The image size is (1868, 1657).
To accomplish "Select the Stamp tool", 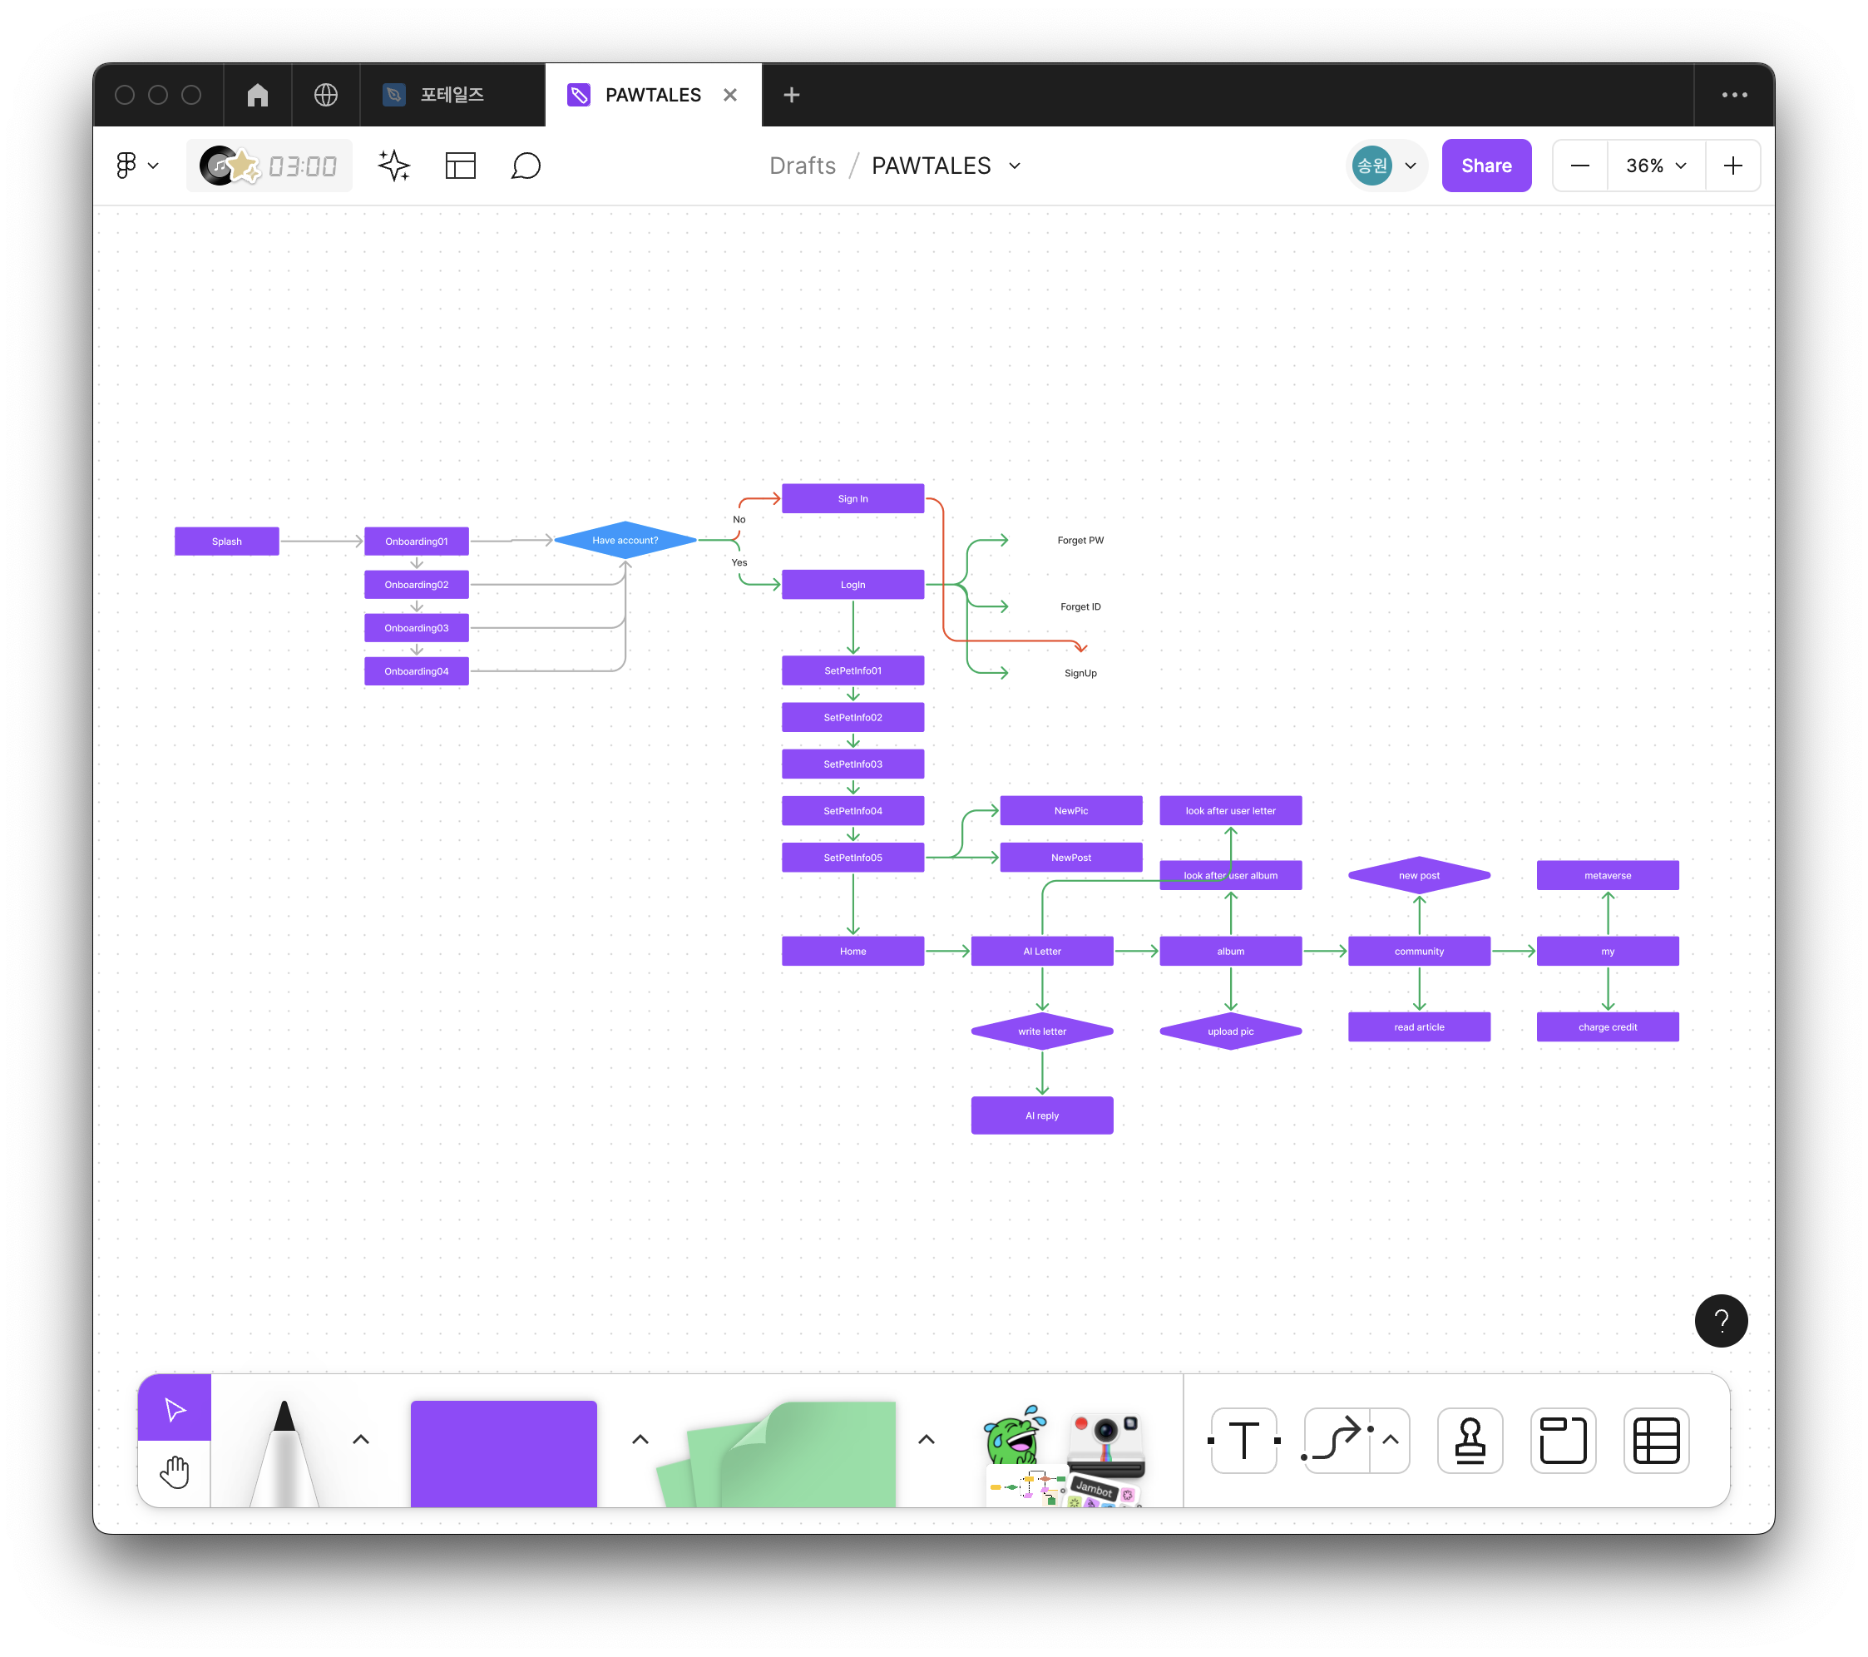I will pyautogui.click(x=1470, y=1441).
